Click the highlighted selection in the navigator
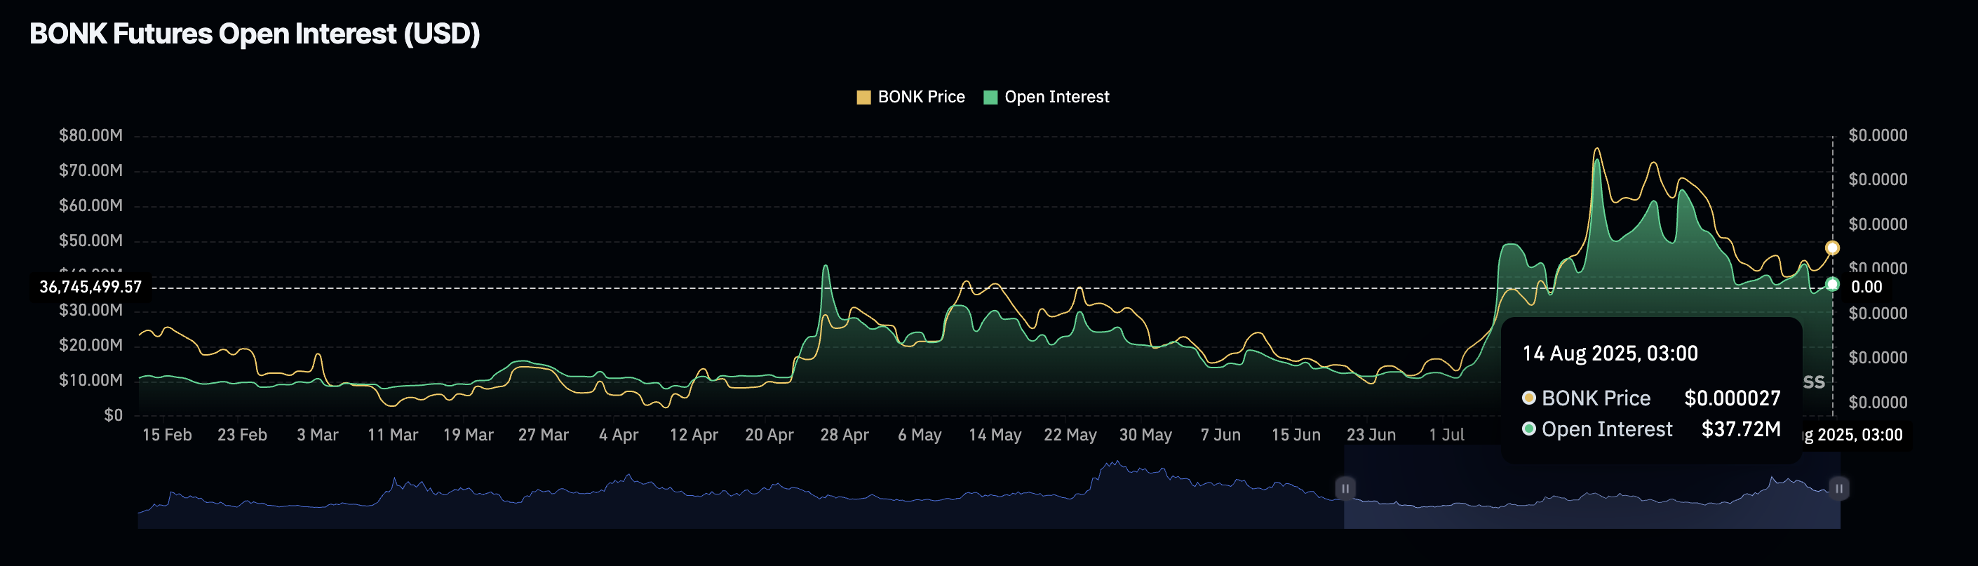This screenshot has height=566, width=1978. tap(1589, 499)
